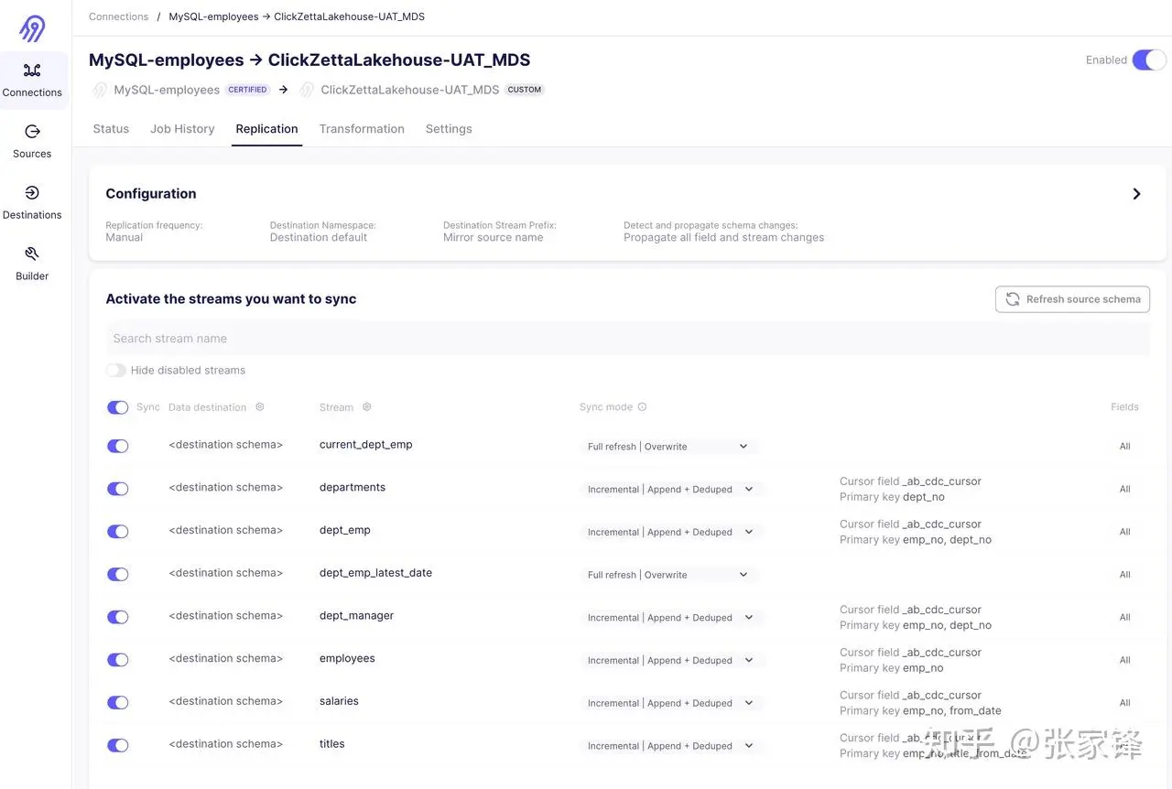Viewport: 1172px width, 789px height.
Task: Open the employees stream name
Action: tap(347, 659)
